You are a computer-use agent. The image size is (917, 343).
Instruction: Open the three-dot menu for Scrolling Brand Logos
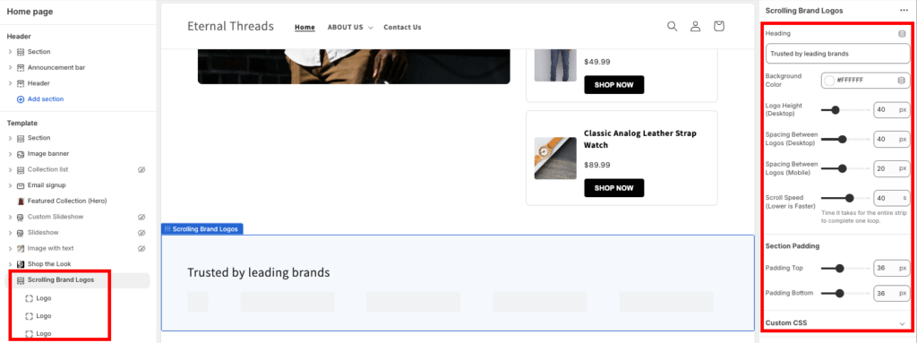(x=904, y=10)
